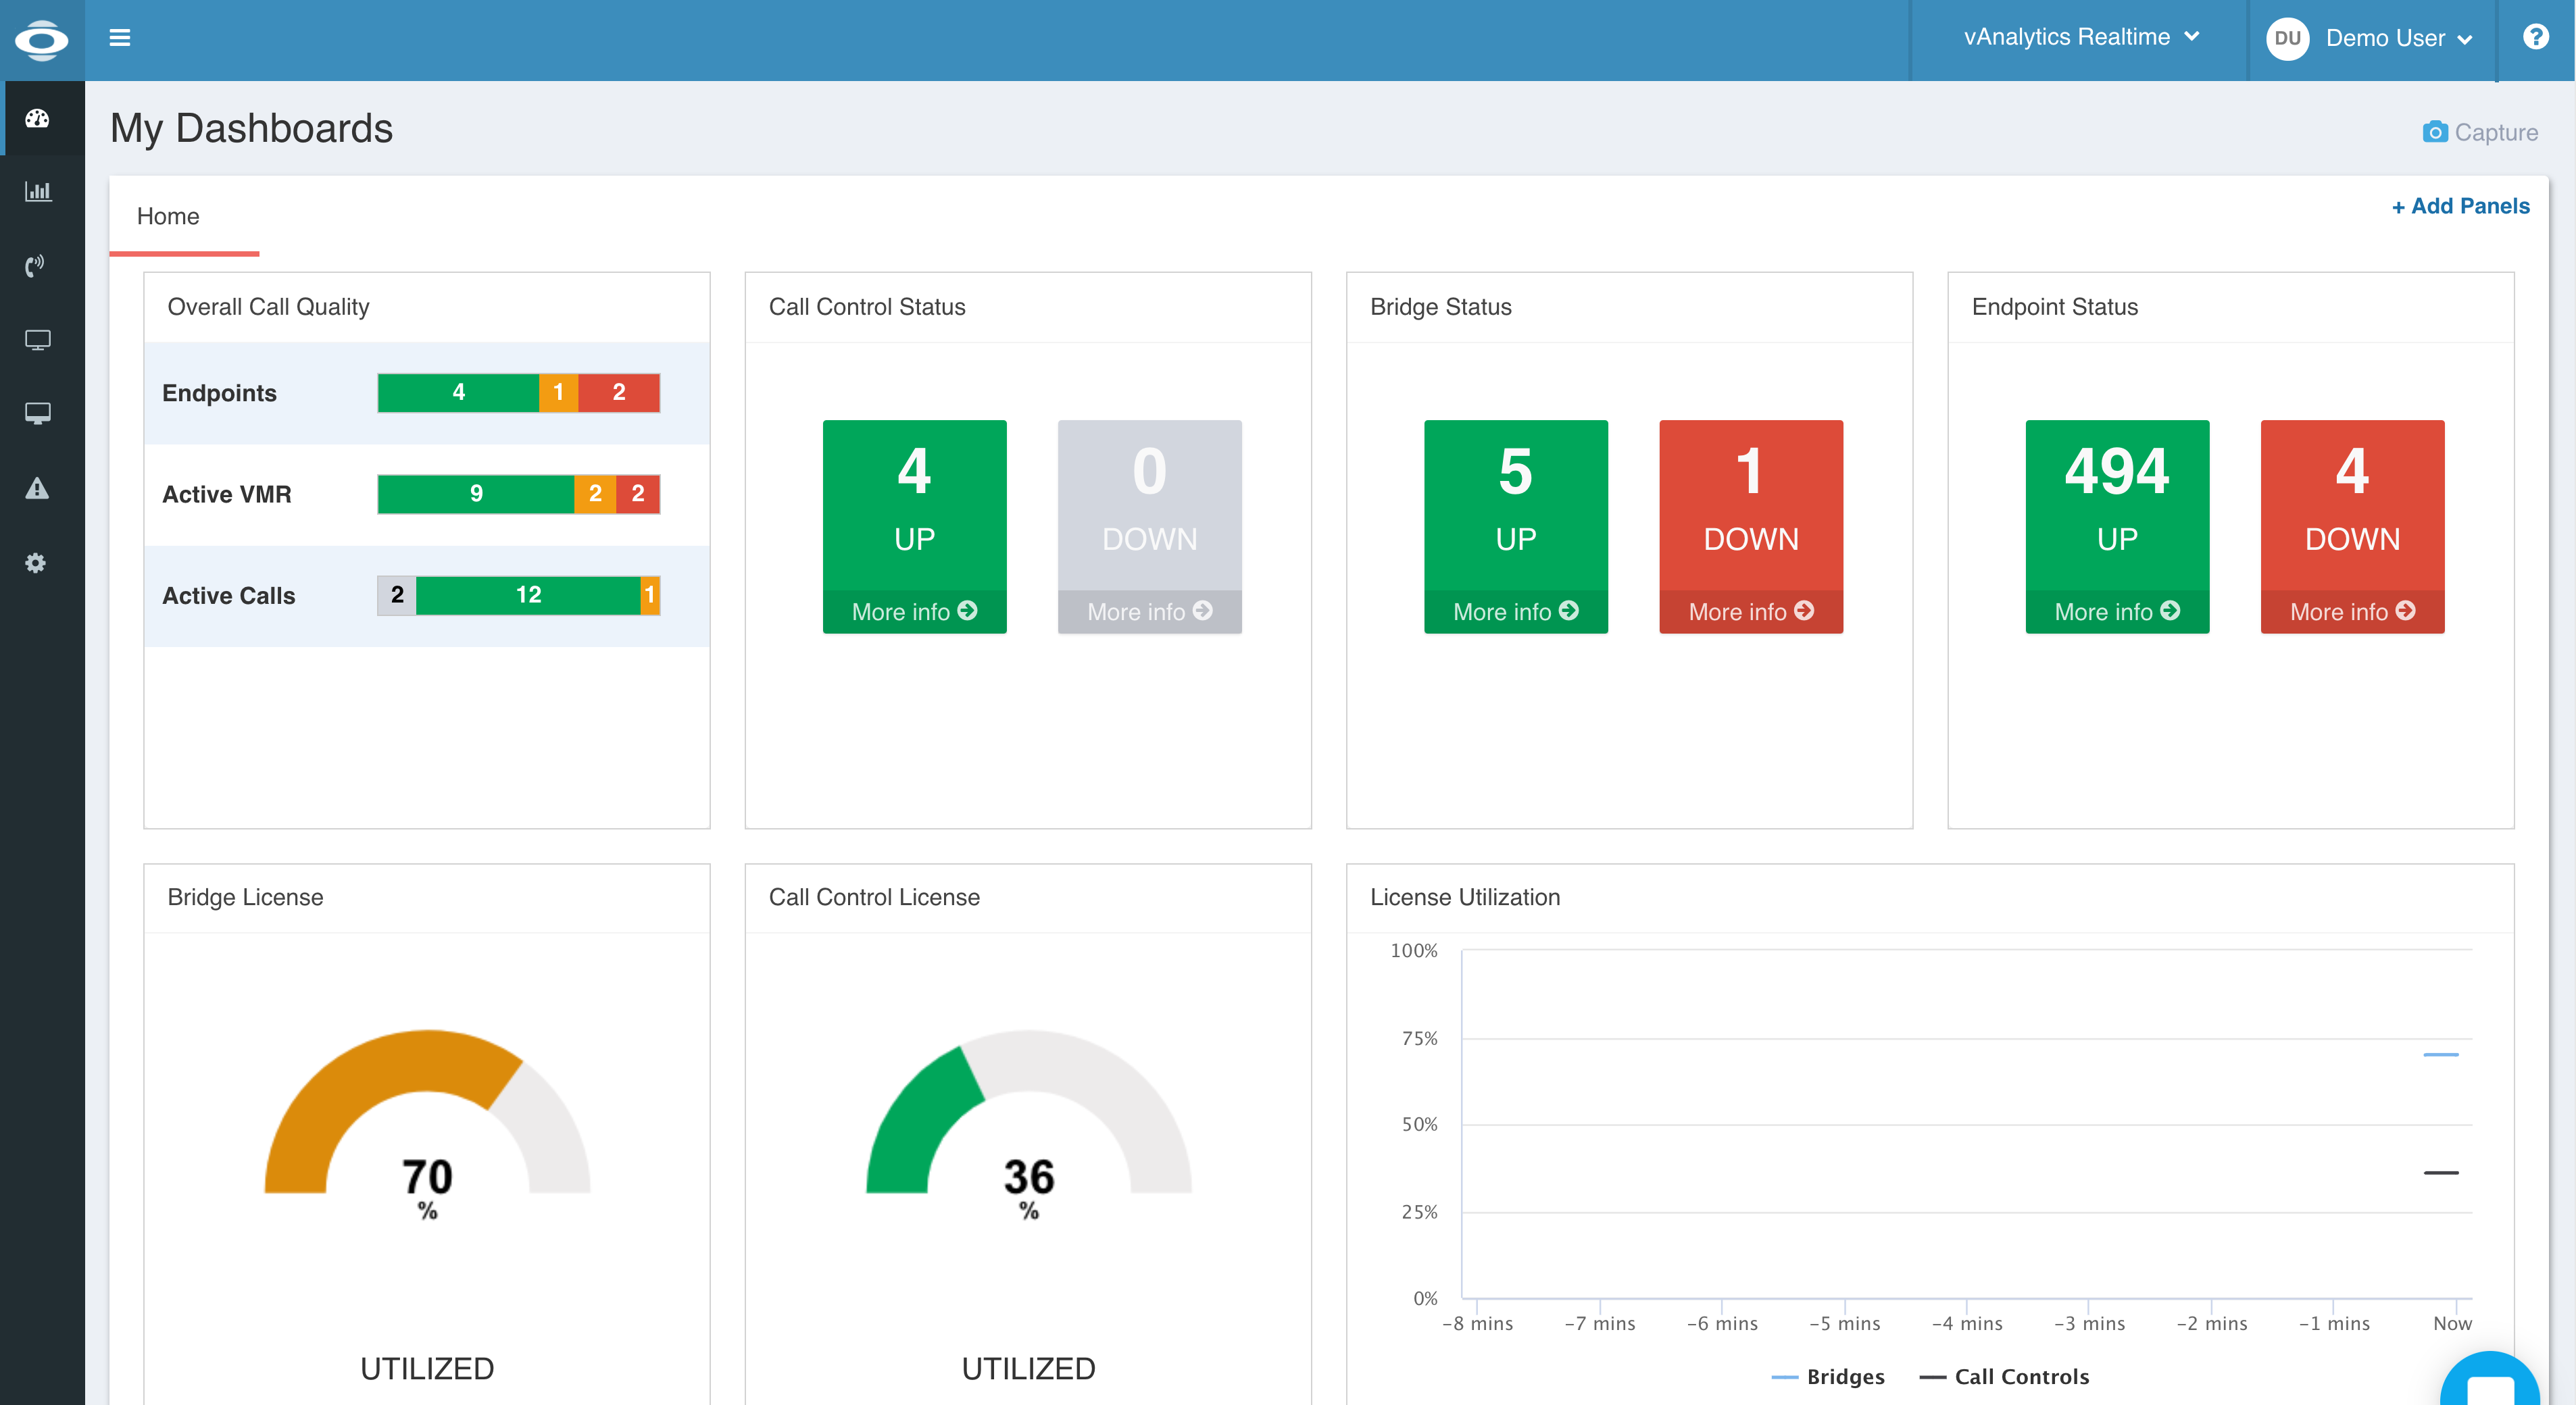
Task: Open the call activity phone icon
Action: pyautogui.click(x=36, y=265)
